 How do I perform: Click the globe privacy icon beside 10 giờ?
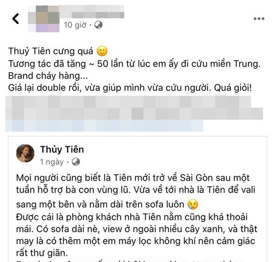tap(99, 25)
